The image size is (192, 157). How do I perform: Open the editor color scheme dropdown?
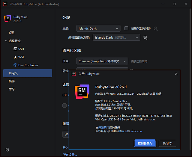coord(116,37)
